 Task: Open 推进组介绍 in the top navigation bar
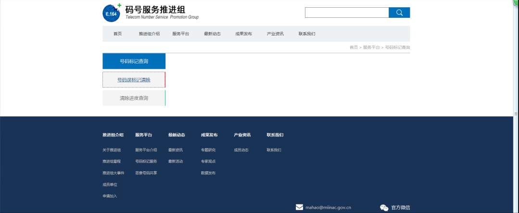(x=149, y=34)
